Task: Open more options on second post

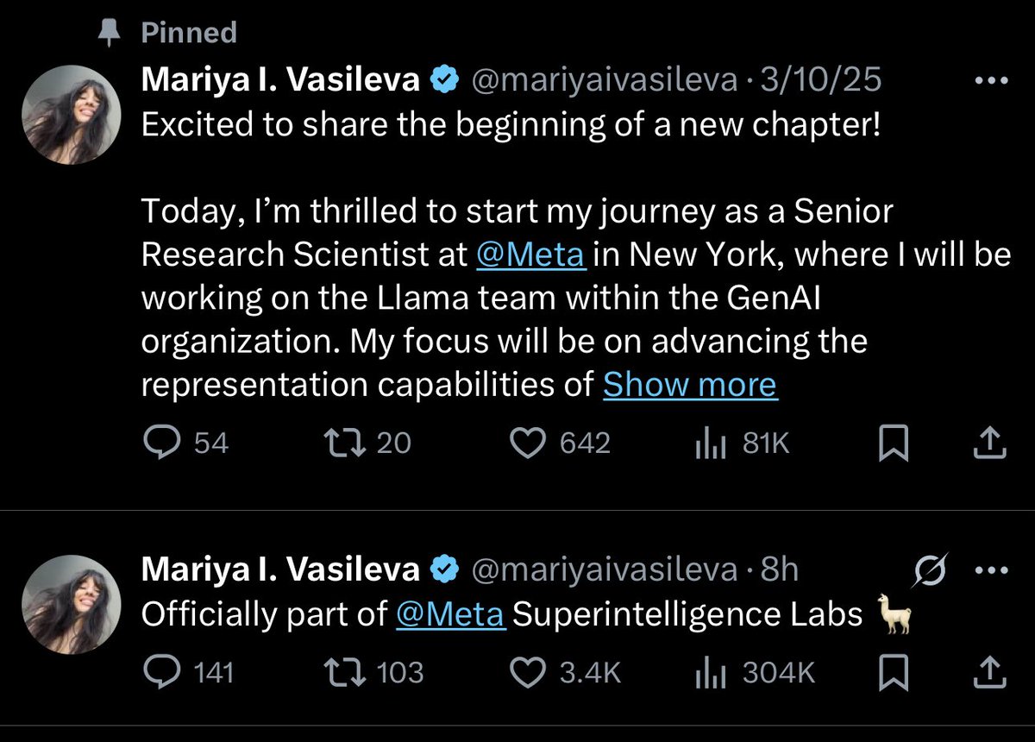Action: coord(990,569)
